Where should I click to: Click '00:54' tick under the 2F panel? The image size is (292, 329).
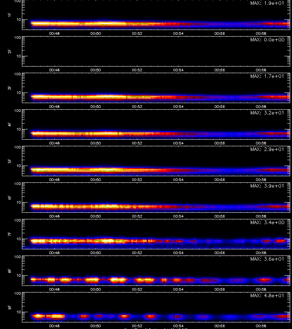(178, 70)
